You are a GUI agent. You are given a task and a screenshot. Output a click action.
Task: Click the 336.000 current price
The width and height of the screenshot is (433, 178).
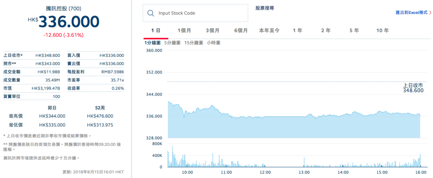[x=69, y=22]
